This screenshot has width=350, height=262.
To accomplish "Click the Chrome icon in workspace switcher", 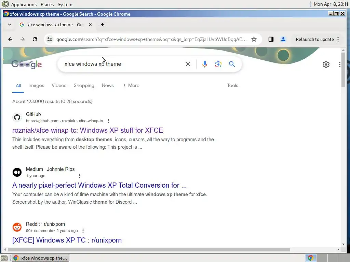I will (310, 258).
